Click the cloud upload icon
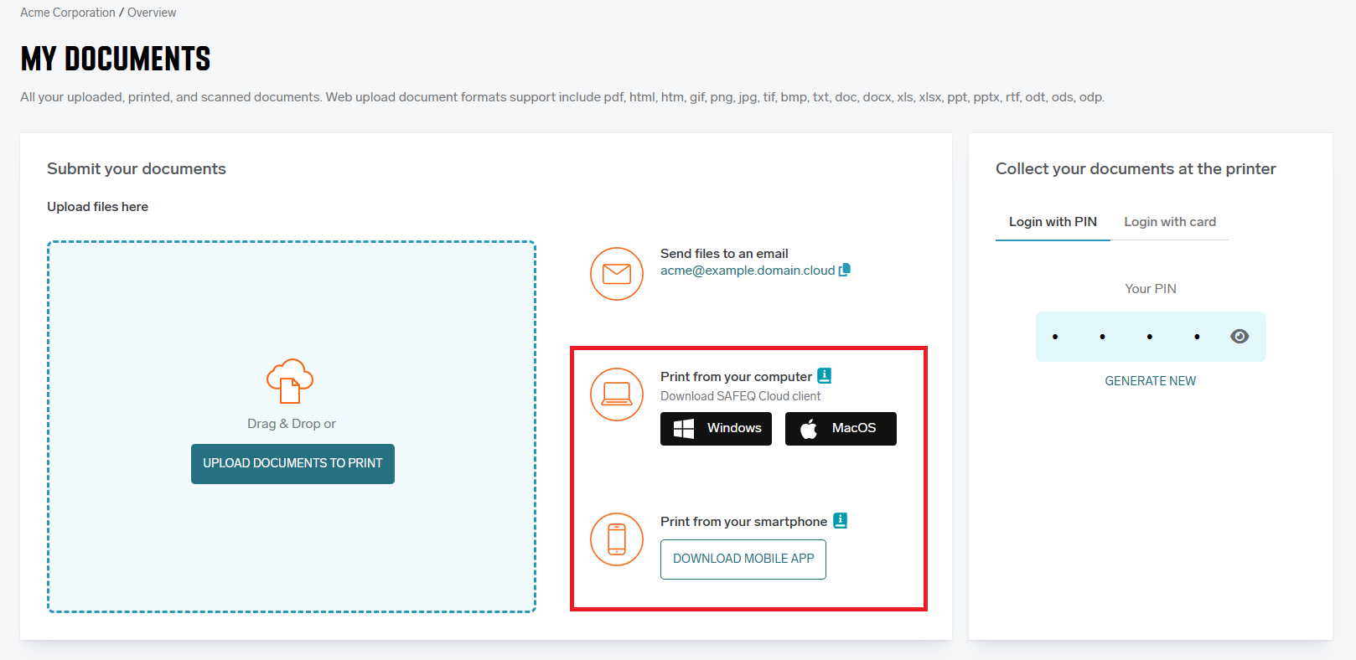 (x=290, y=381)
